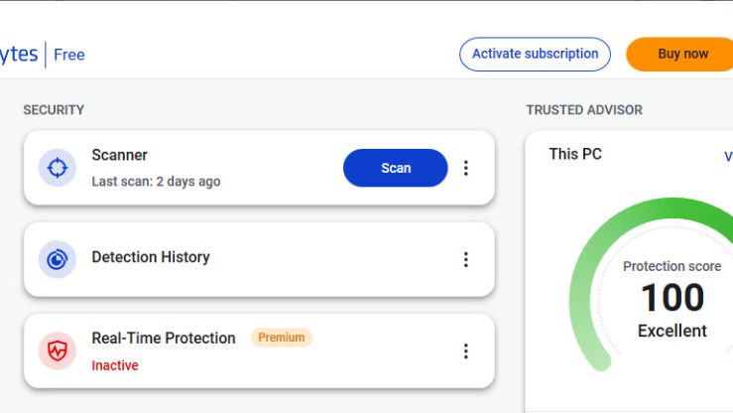
Task: Start a scan with the Scan button
Action: (396, 168)
